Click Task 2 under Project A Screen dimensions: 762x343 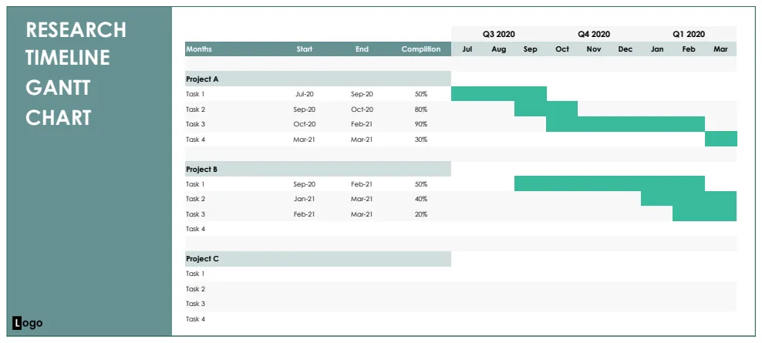[195, 109]
